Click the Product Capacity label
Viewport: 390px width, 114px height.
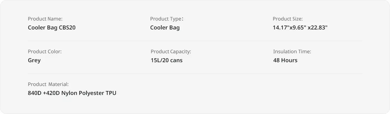tap(171, 52)
